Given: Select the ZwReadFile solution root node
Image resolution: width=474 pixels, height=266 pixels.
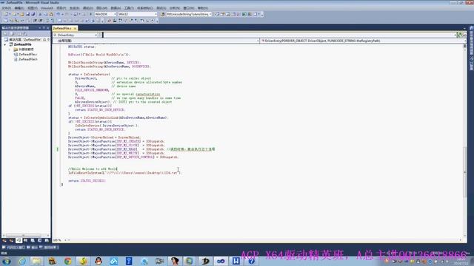Looking at the screenshot, I should coord(27,39).
